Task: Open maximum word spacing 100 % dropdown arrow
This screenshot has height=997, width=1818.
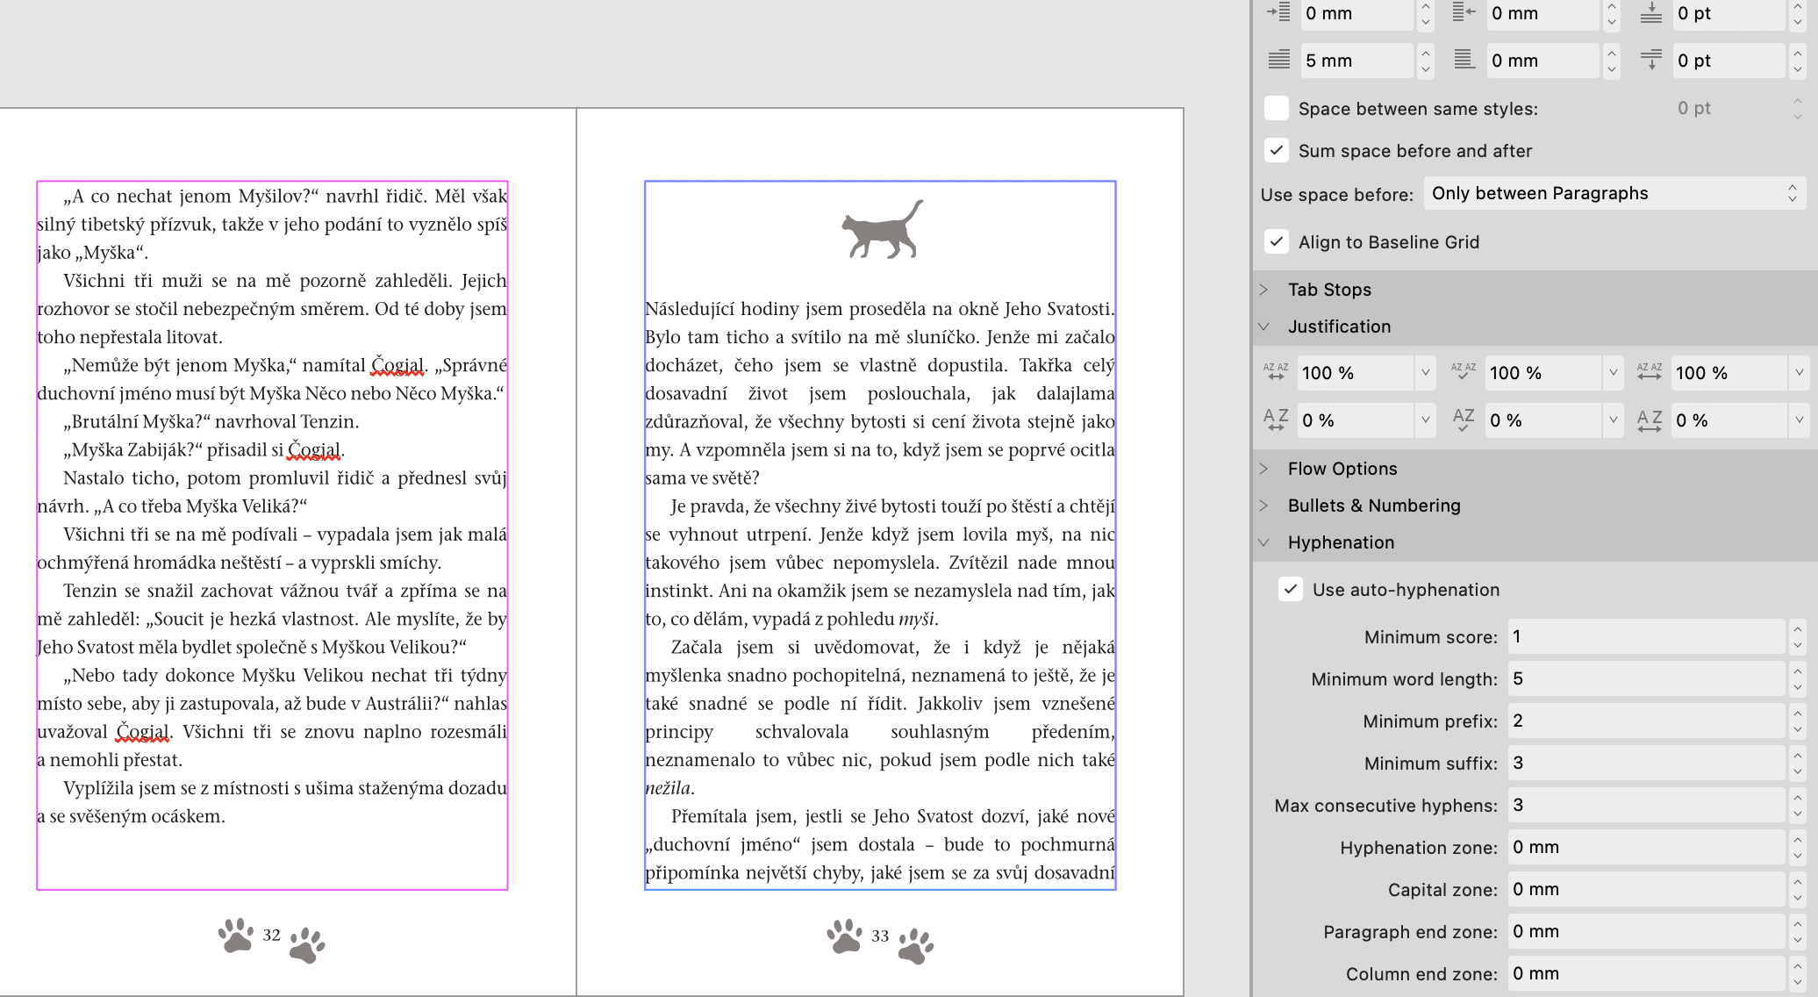Action: [1799, 372]
